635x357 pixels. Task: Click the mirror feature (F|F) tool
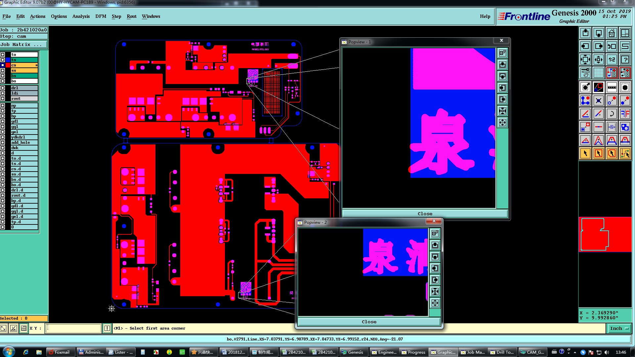tap(625, 114)
